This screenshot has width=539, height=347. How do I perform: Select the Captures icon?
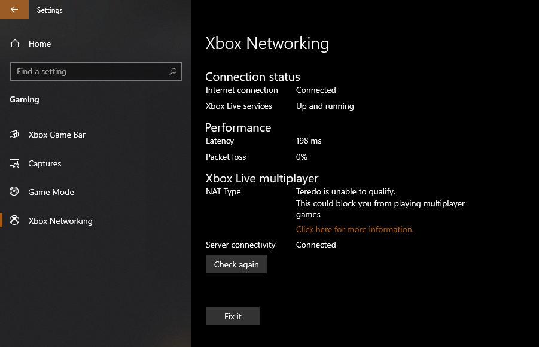[14, 163]
